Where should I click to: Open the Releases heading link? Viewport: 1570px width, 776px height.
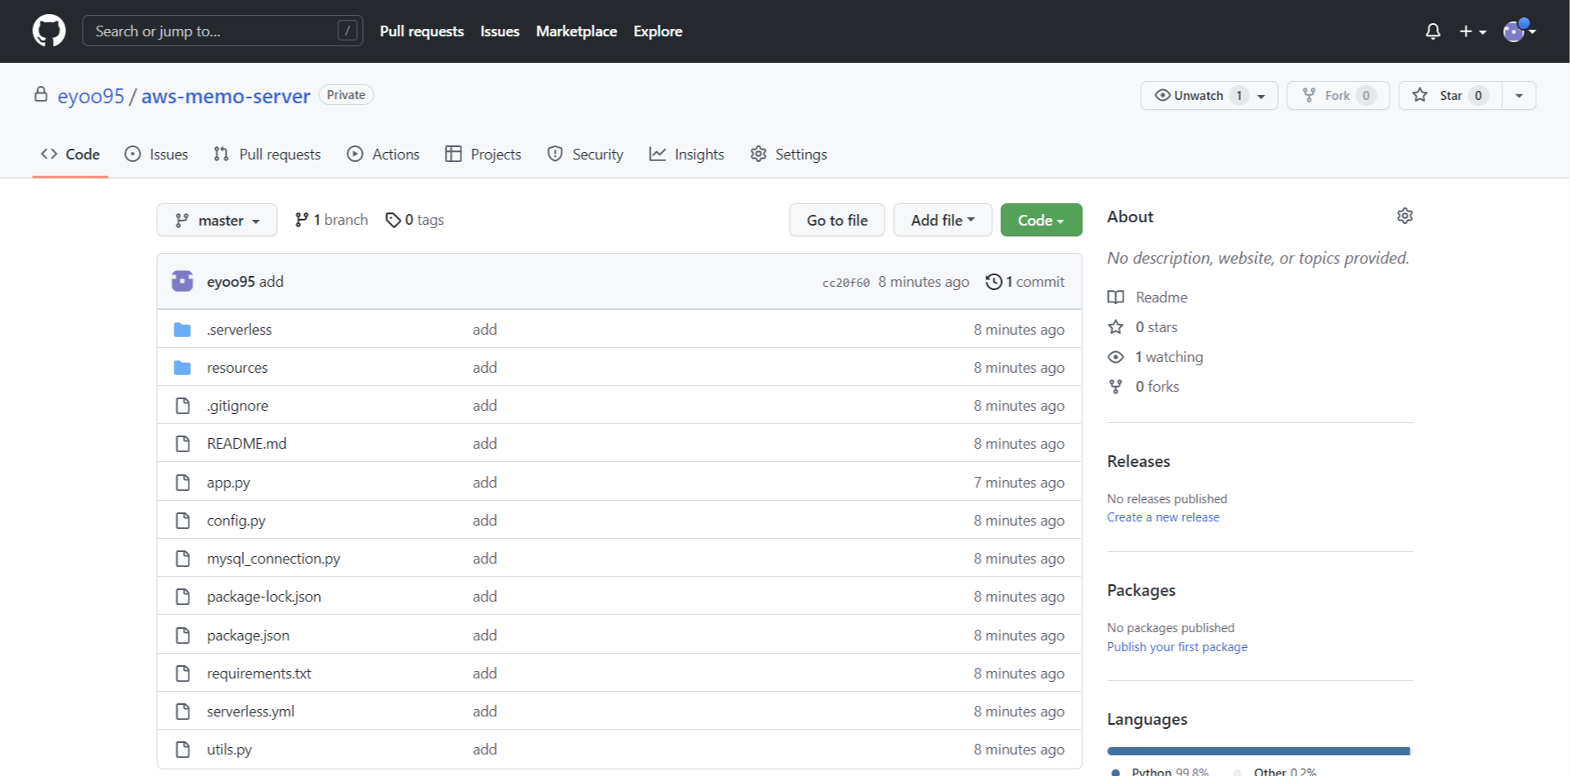pos(1138,462)
